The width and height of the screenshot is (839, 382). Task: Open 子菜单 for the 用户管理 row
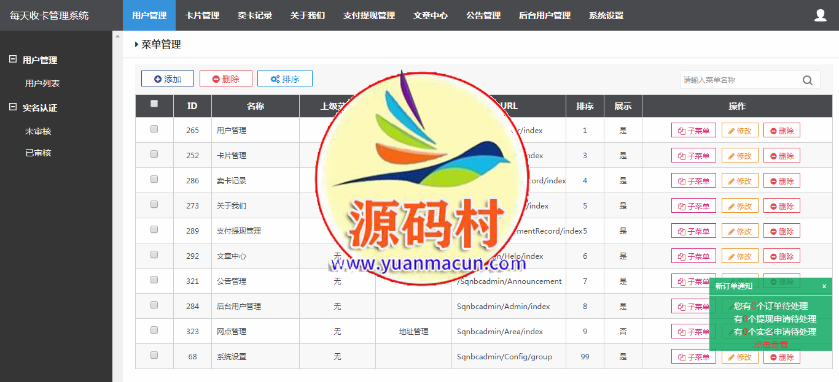coord(693,131)
